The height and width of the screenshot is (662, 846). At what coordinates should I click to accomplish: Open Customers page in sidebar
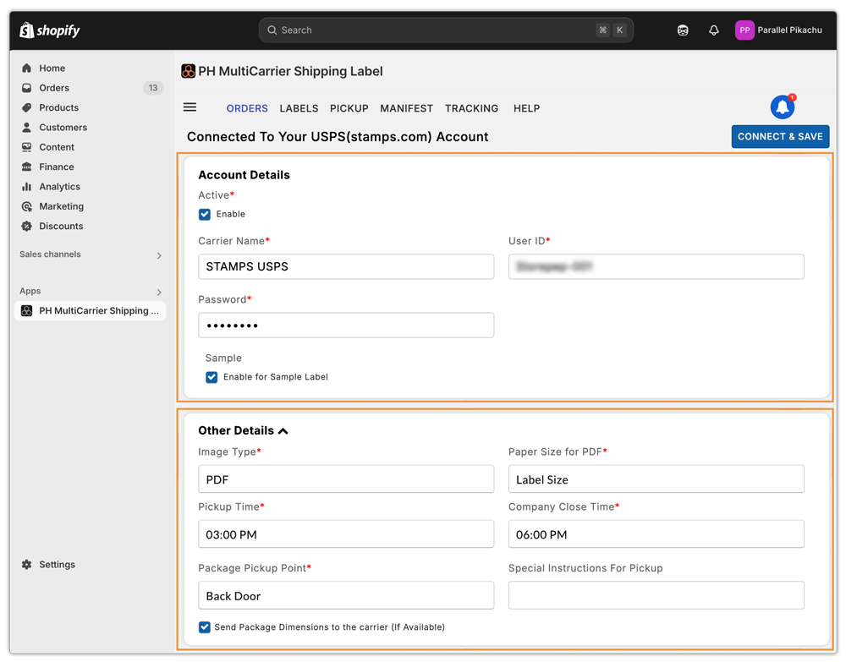coord(63,127)
